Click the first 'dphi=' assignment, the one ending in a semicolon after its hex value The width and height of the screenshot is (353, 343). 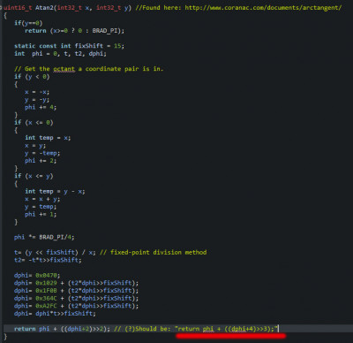(37, 276)
